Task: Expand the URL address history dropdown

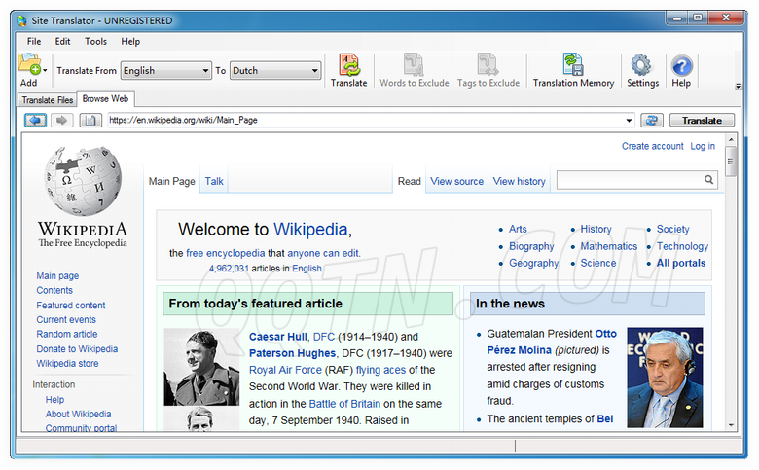Action: coord(630,121)
